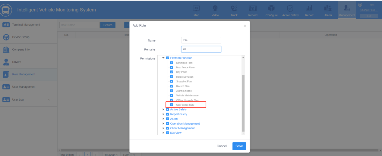This screenshot has width=382, height=156.
Task: Click the Device Group steering wheel icon
Action: (x=6, y=37)
